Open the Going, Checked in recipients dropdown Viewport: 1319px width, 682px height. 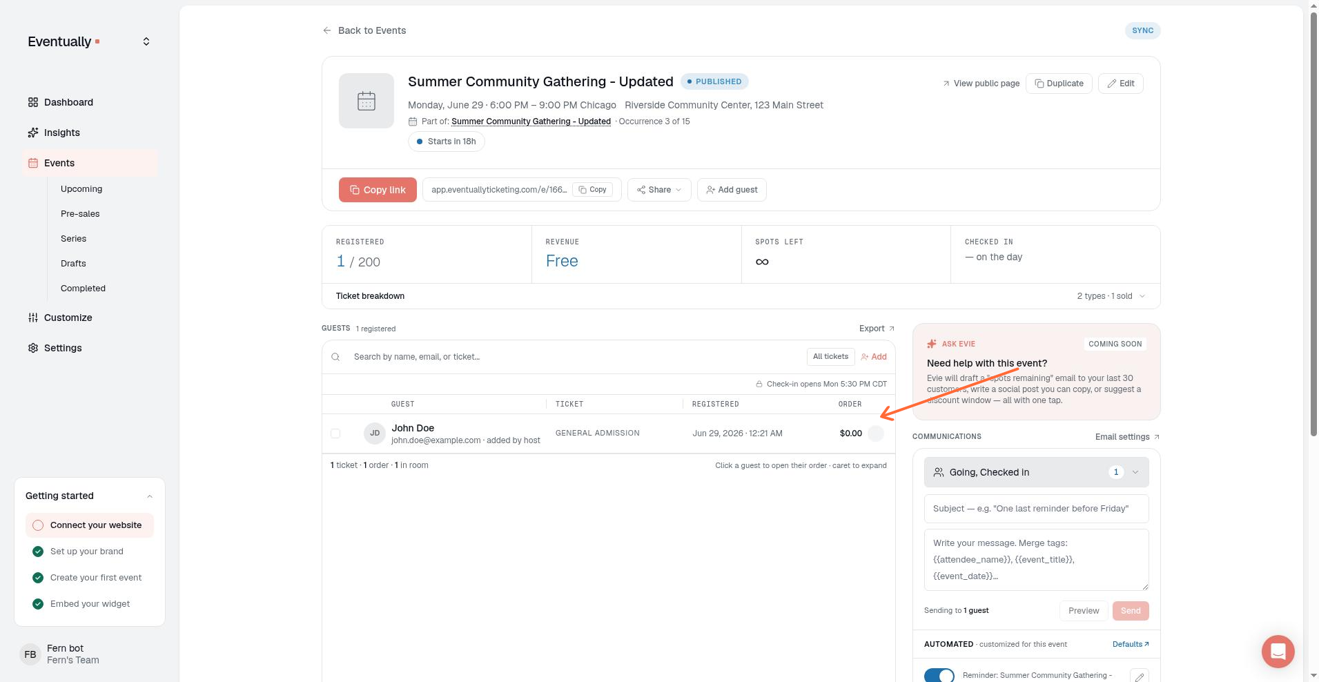(1037, 472)
